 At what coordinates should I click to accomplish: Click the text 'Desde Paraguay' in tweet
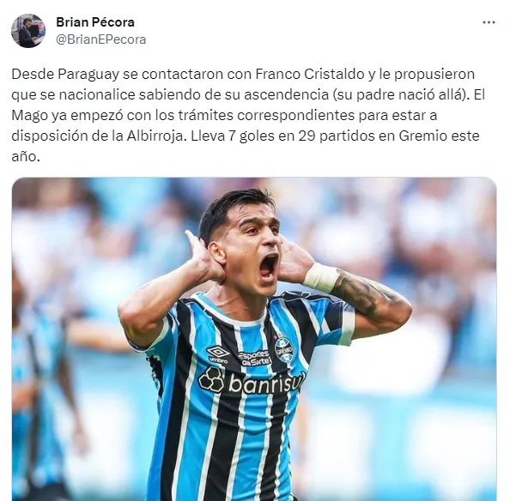coord(65,74)
